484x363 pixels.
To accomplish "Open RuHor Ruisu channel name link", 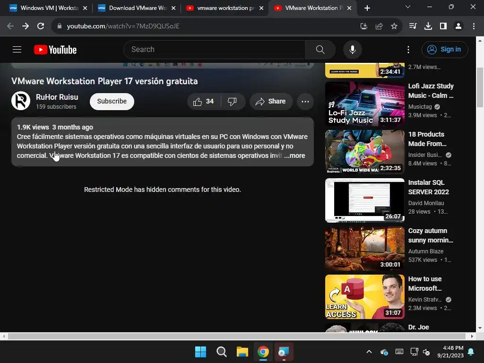I will point(57,97).
